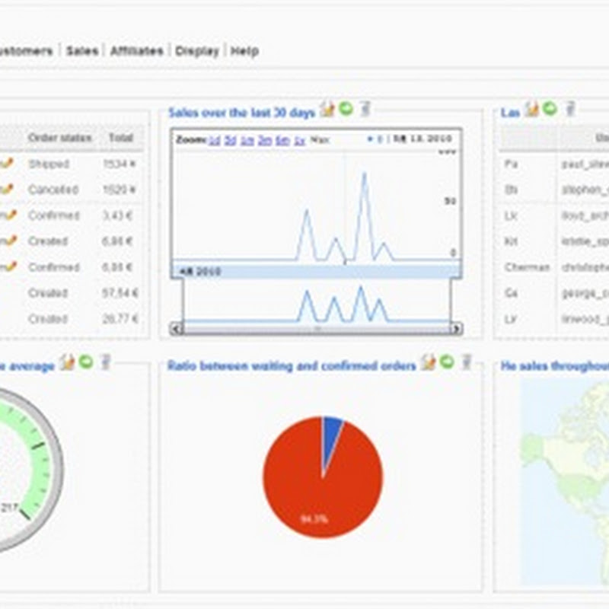609x609 pixels.
Task: Edit the 'Ratio between waiting and confirmed orders' widget
Action: pos(428,362)
